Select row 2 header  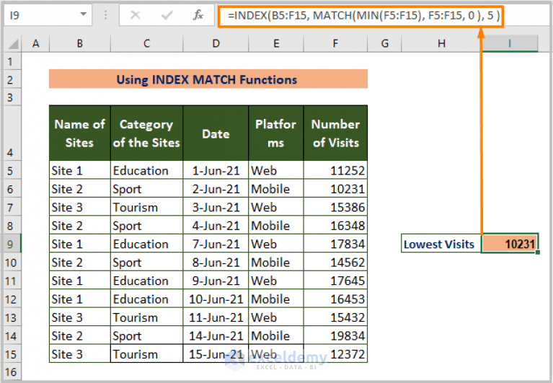click(x=11, y=80)
